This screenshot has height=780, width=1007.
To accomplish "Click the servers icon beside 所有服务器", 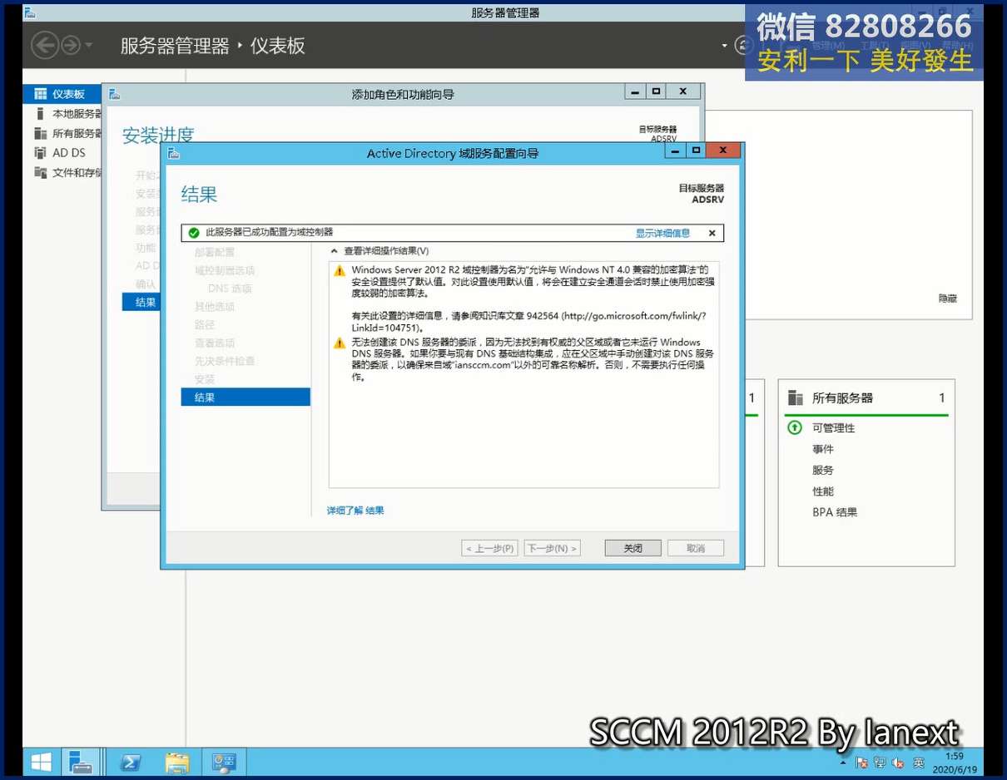I will (40, 133).
